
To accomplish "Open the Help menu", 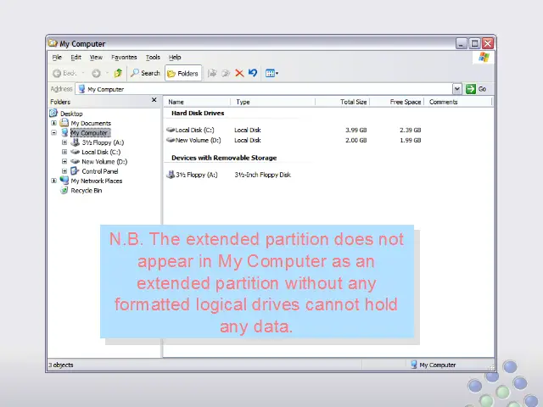I will (x=175, y=57).
